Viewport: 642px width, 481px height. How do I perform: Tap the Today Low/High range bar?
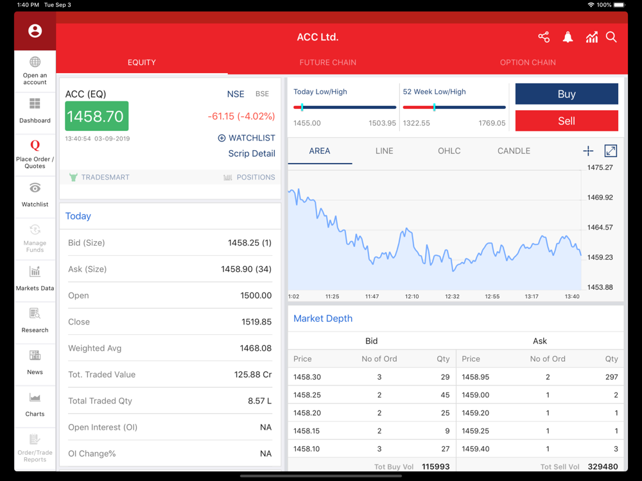(x=345, y=108)
